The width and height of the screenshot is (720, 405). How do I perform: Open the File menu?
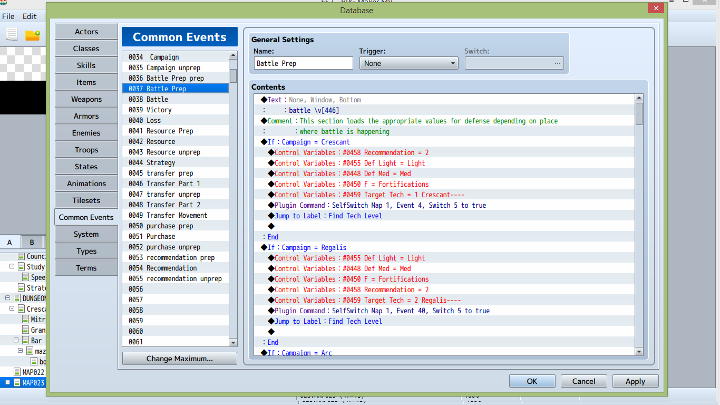[8, 16]
